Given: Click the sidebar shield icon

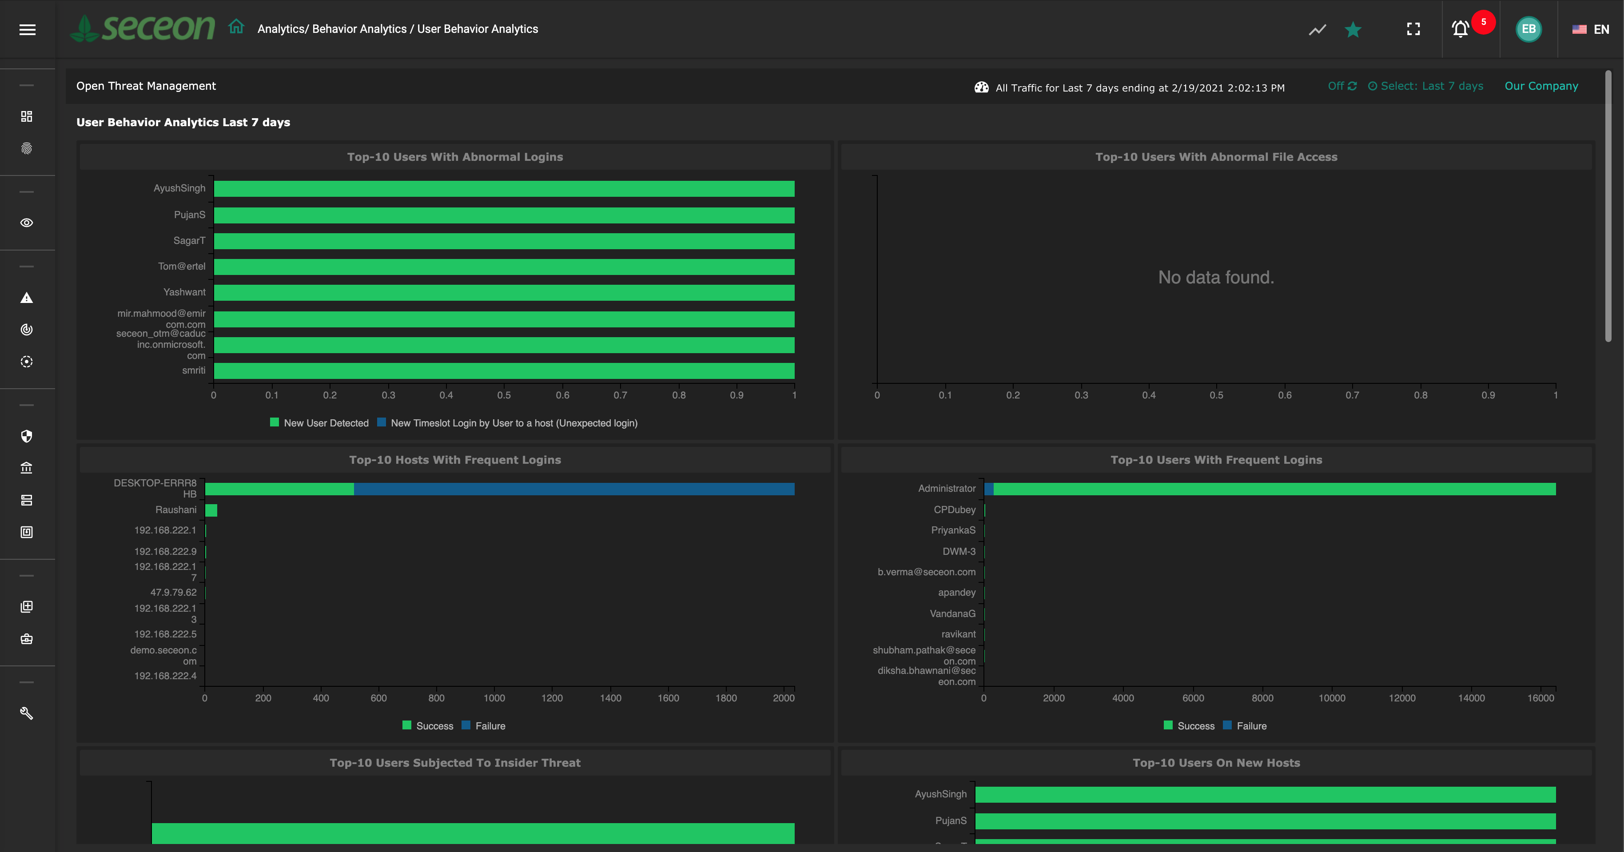Looking at the screenshot, I should [x=27, y=436].
